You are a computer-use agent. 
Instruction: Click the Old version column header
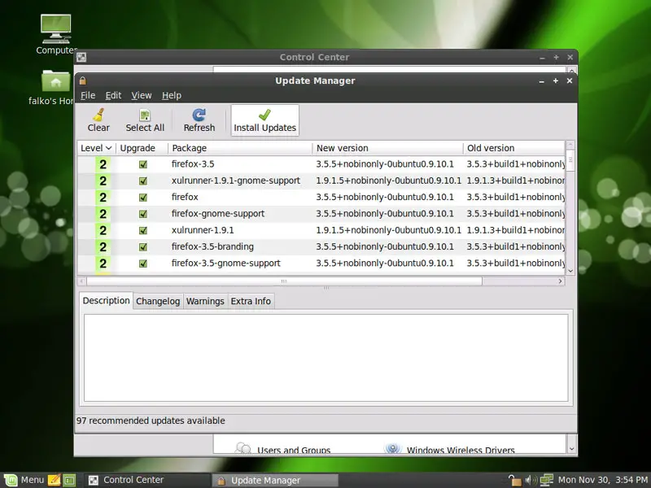(x=514, y=148)
